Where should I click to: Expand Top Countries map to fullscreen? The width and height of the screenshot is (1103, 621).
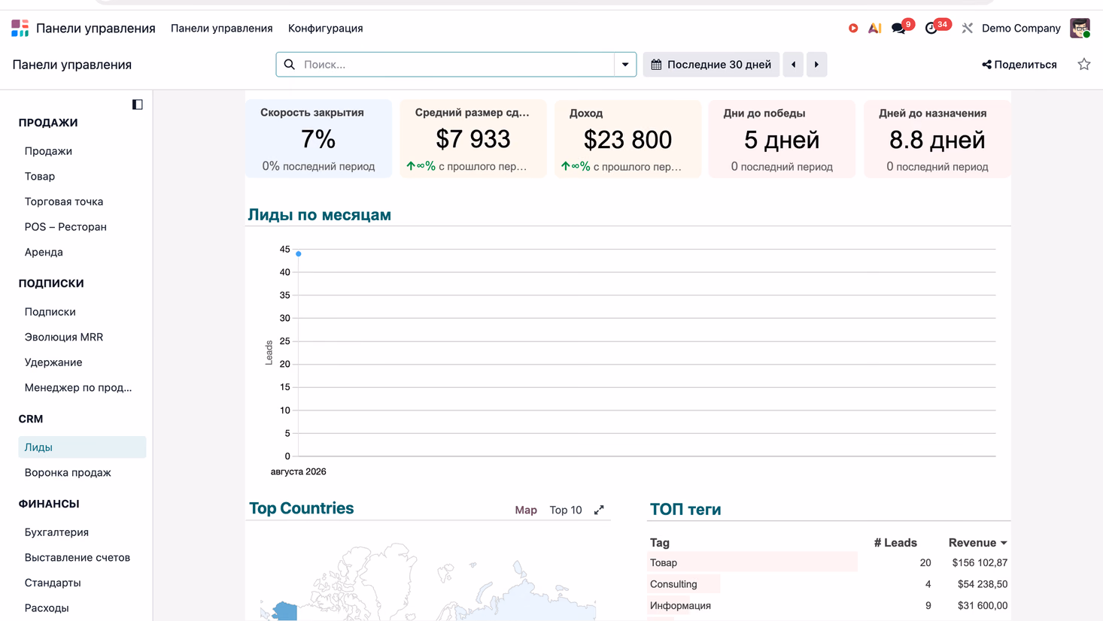click(x=599, y=510)
